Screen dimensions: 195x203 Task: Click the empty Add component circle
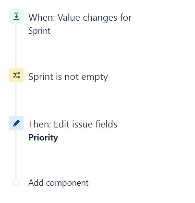16,182
